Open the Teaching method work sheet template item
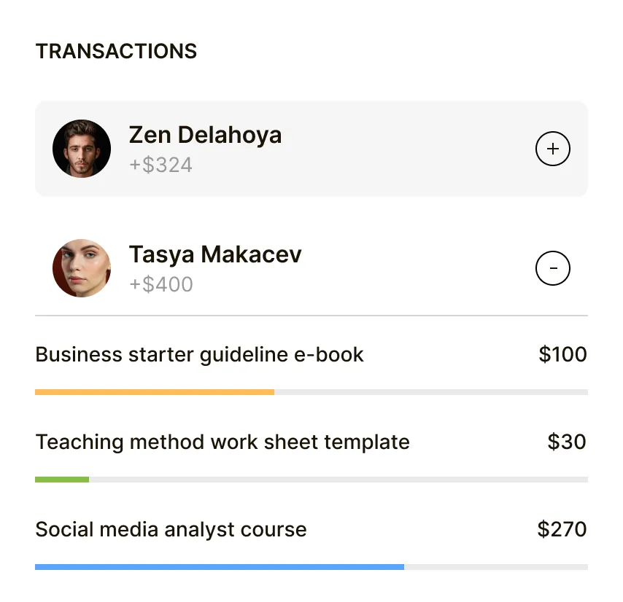The width and height of the screenshot is (623, 602). pos(222,442)
